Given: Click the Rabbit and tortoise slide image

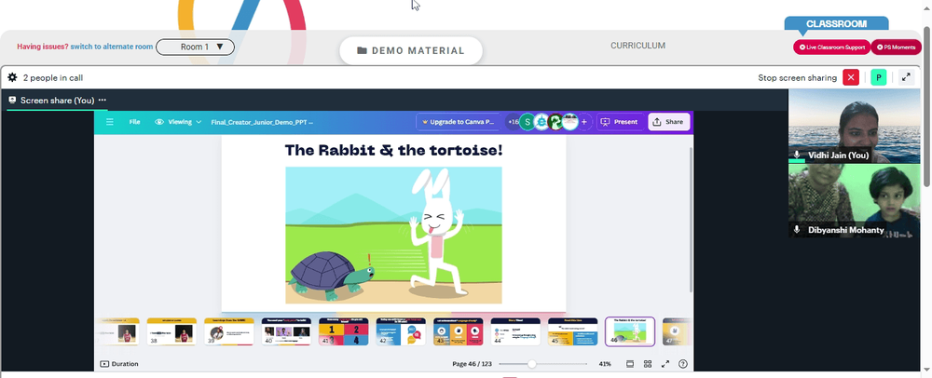Looking at the screenshot, I should (x=393, y=235).
